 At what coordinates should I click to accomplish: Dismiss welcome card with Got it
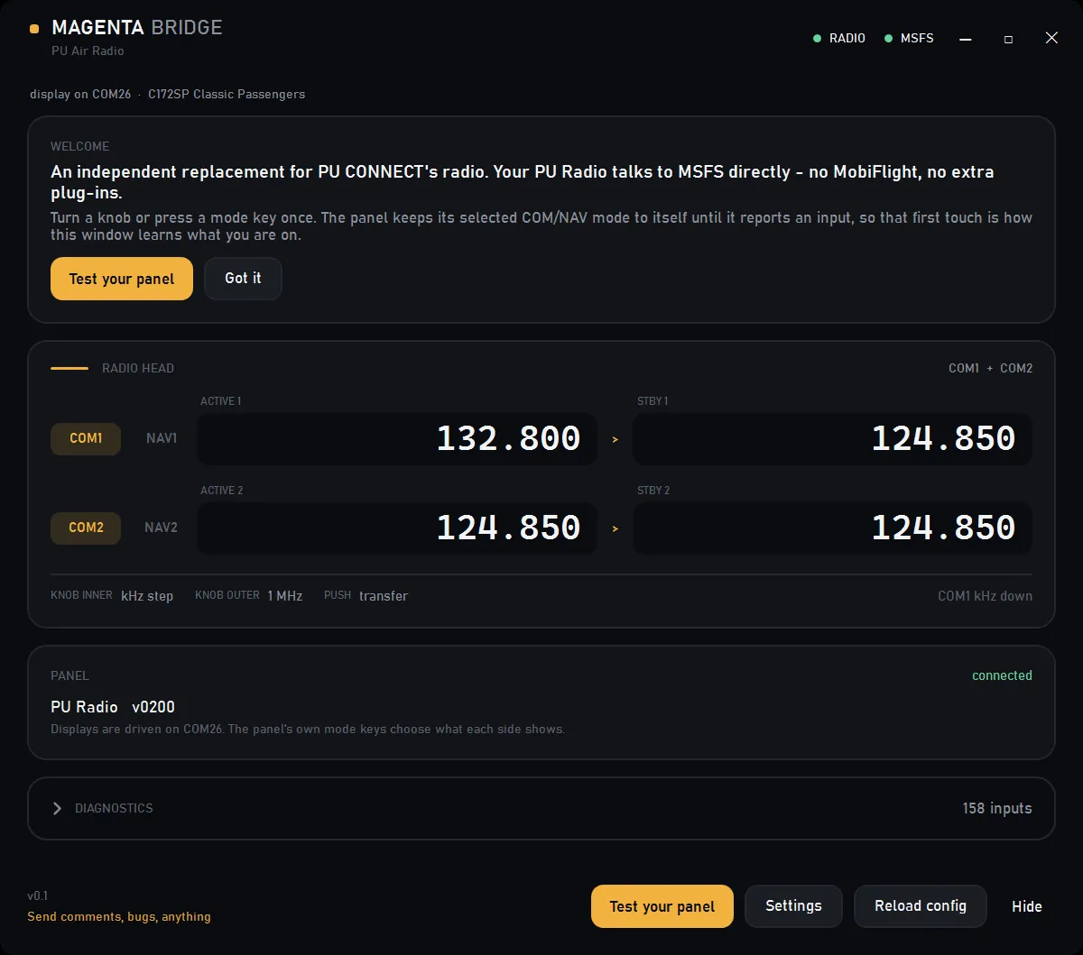(x=243, y=279)
